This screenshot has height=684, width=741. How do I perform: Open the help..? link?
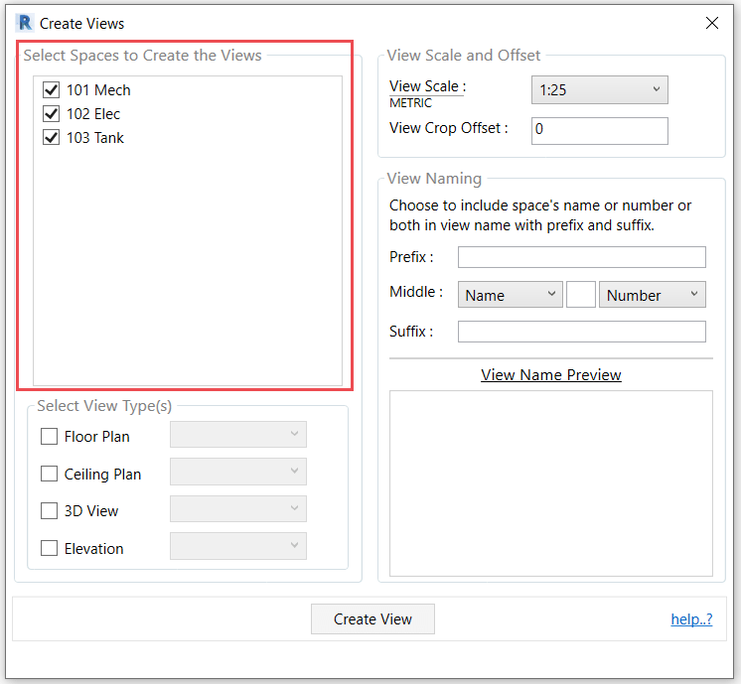pos(691,619)
